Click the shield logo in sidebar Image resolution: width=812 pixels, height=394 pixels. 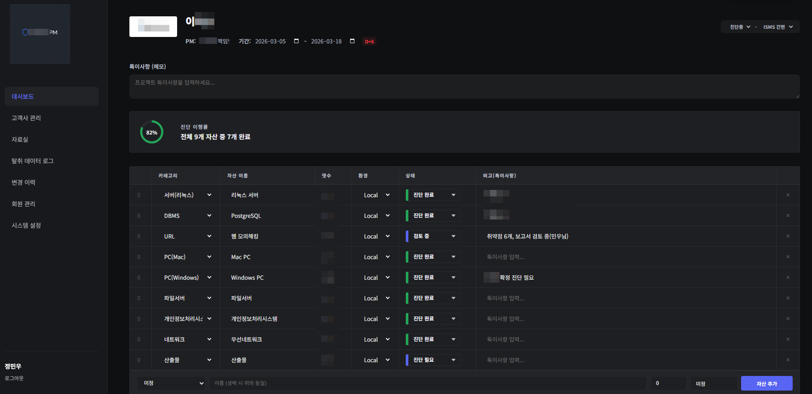[x=25, y=32]
